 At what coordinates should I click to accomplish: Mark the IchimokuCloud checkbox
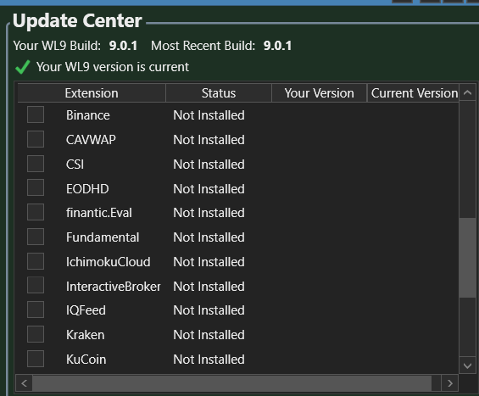36,261
